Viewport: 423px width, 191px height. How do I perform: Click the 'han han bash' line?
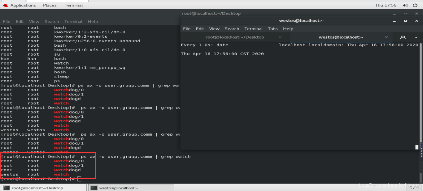click(x=33, y=59)
